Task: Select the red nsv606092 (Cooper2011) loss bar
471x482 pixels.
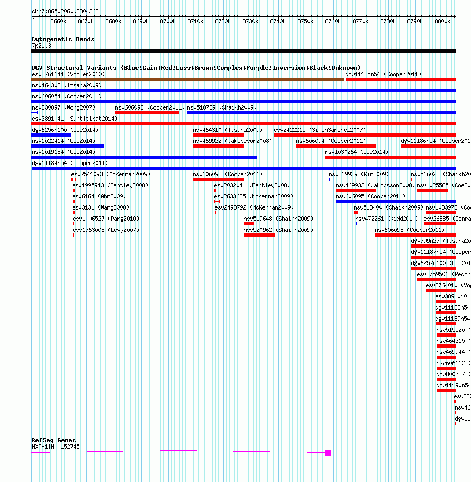Action: pyautogui.click(x=147, y=113)
